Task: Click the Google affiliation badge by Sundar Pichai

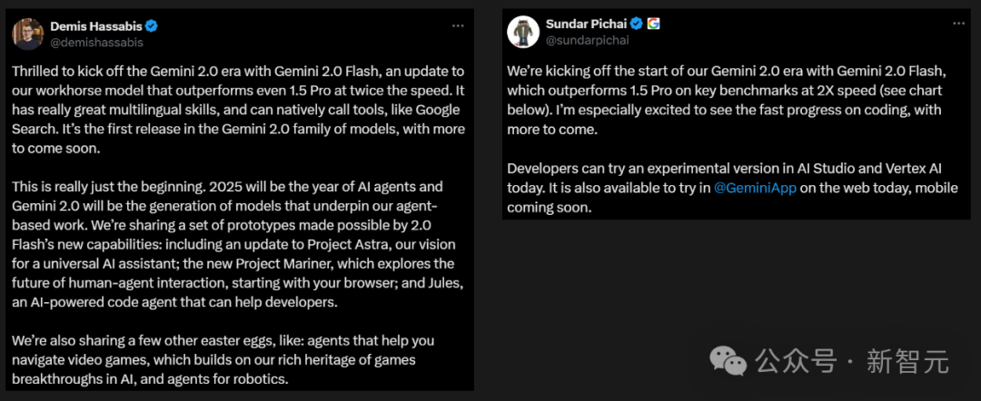Action: click(653, 23)
